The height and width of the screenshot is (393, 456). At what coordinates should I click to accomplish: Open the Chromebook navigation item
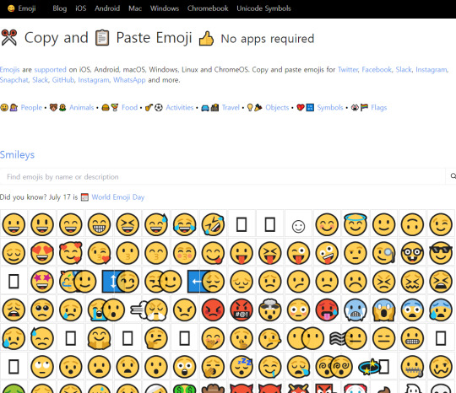coord(208,8)
